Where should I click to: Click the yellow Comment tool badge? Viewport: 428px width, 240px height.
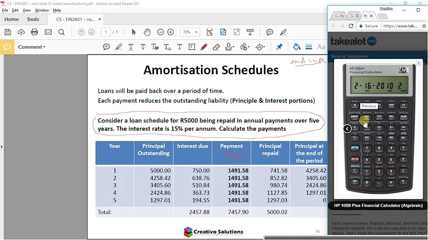[x=7, y=47]
